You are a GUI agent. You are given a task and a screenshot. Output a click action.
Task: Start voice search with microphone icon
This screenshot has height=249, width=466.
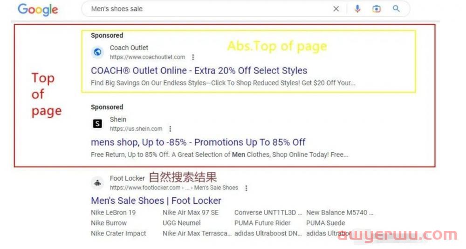357,9
